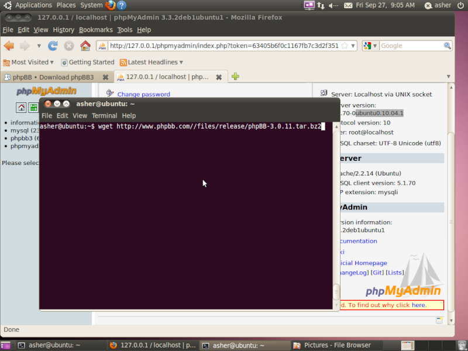468x351 pixels.
Task: Open the Applications menu in top panel
Action: pos(34,5)
